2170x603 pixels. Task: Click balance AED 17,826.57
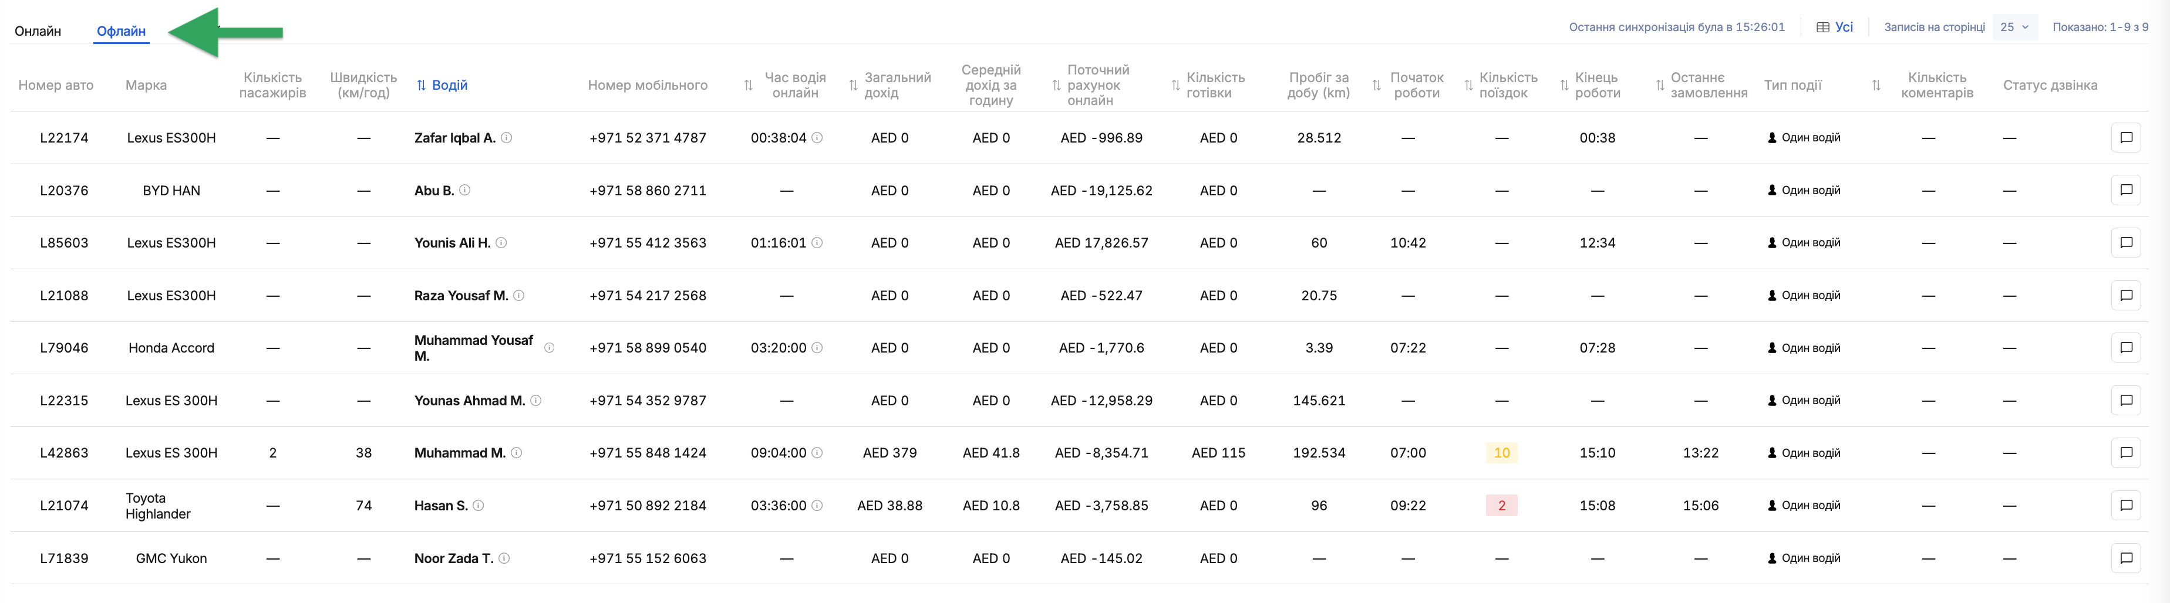point(1101,242)
